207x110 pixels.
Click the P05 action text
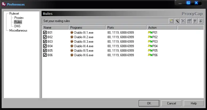coord(155,50)
